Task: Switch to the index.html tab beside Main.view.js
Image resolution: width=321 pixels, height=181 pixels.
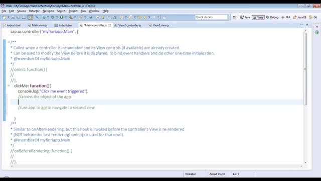Action: pos(64,26)
